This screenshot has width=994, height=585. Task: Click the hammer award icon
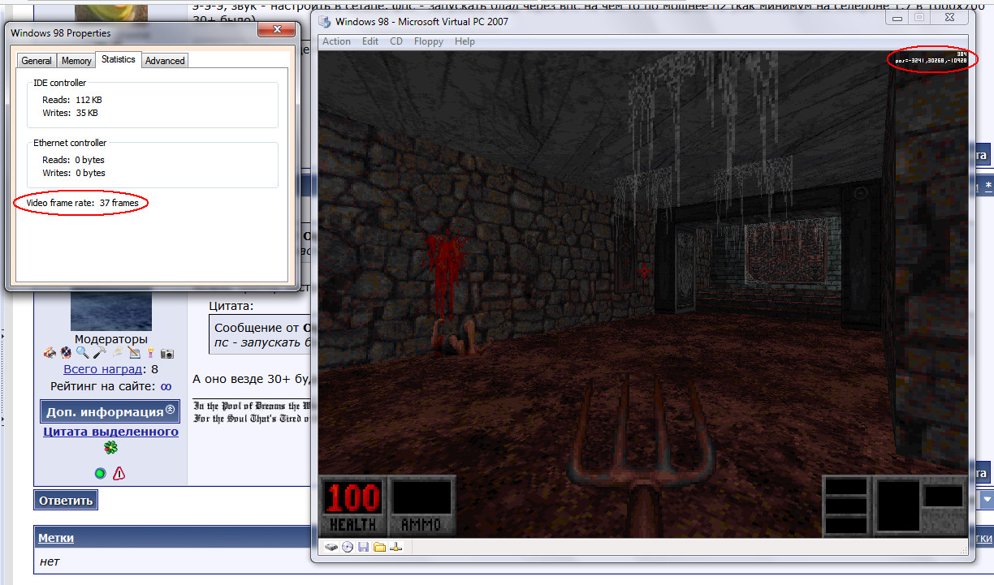pos(99,353)
